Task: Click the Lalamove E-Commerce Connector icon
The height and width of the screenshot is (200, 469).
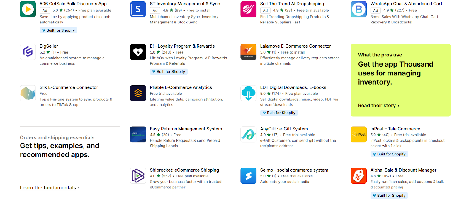Action: tap(248, 52)
